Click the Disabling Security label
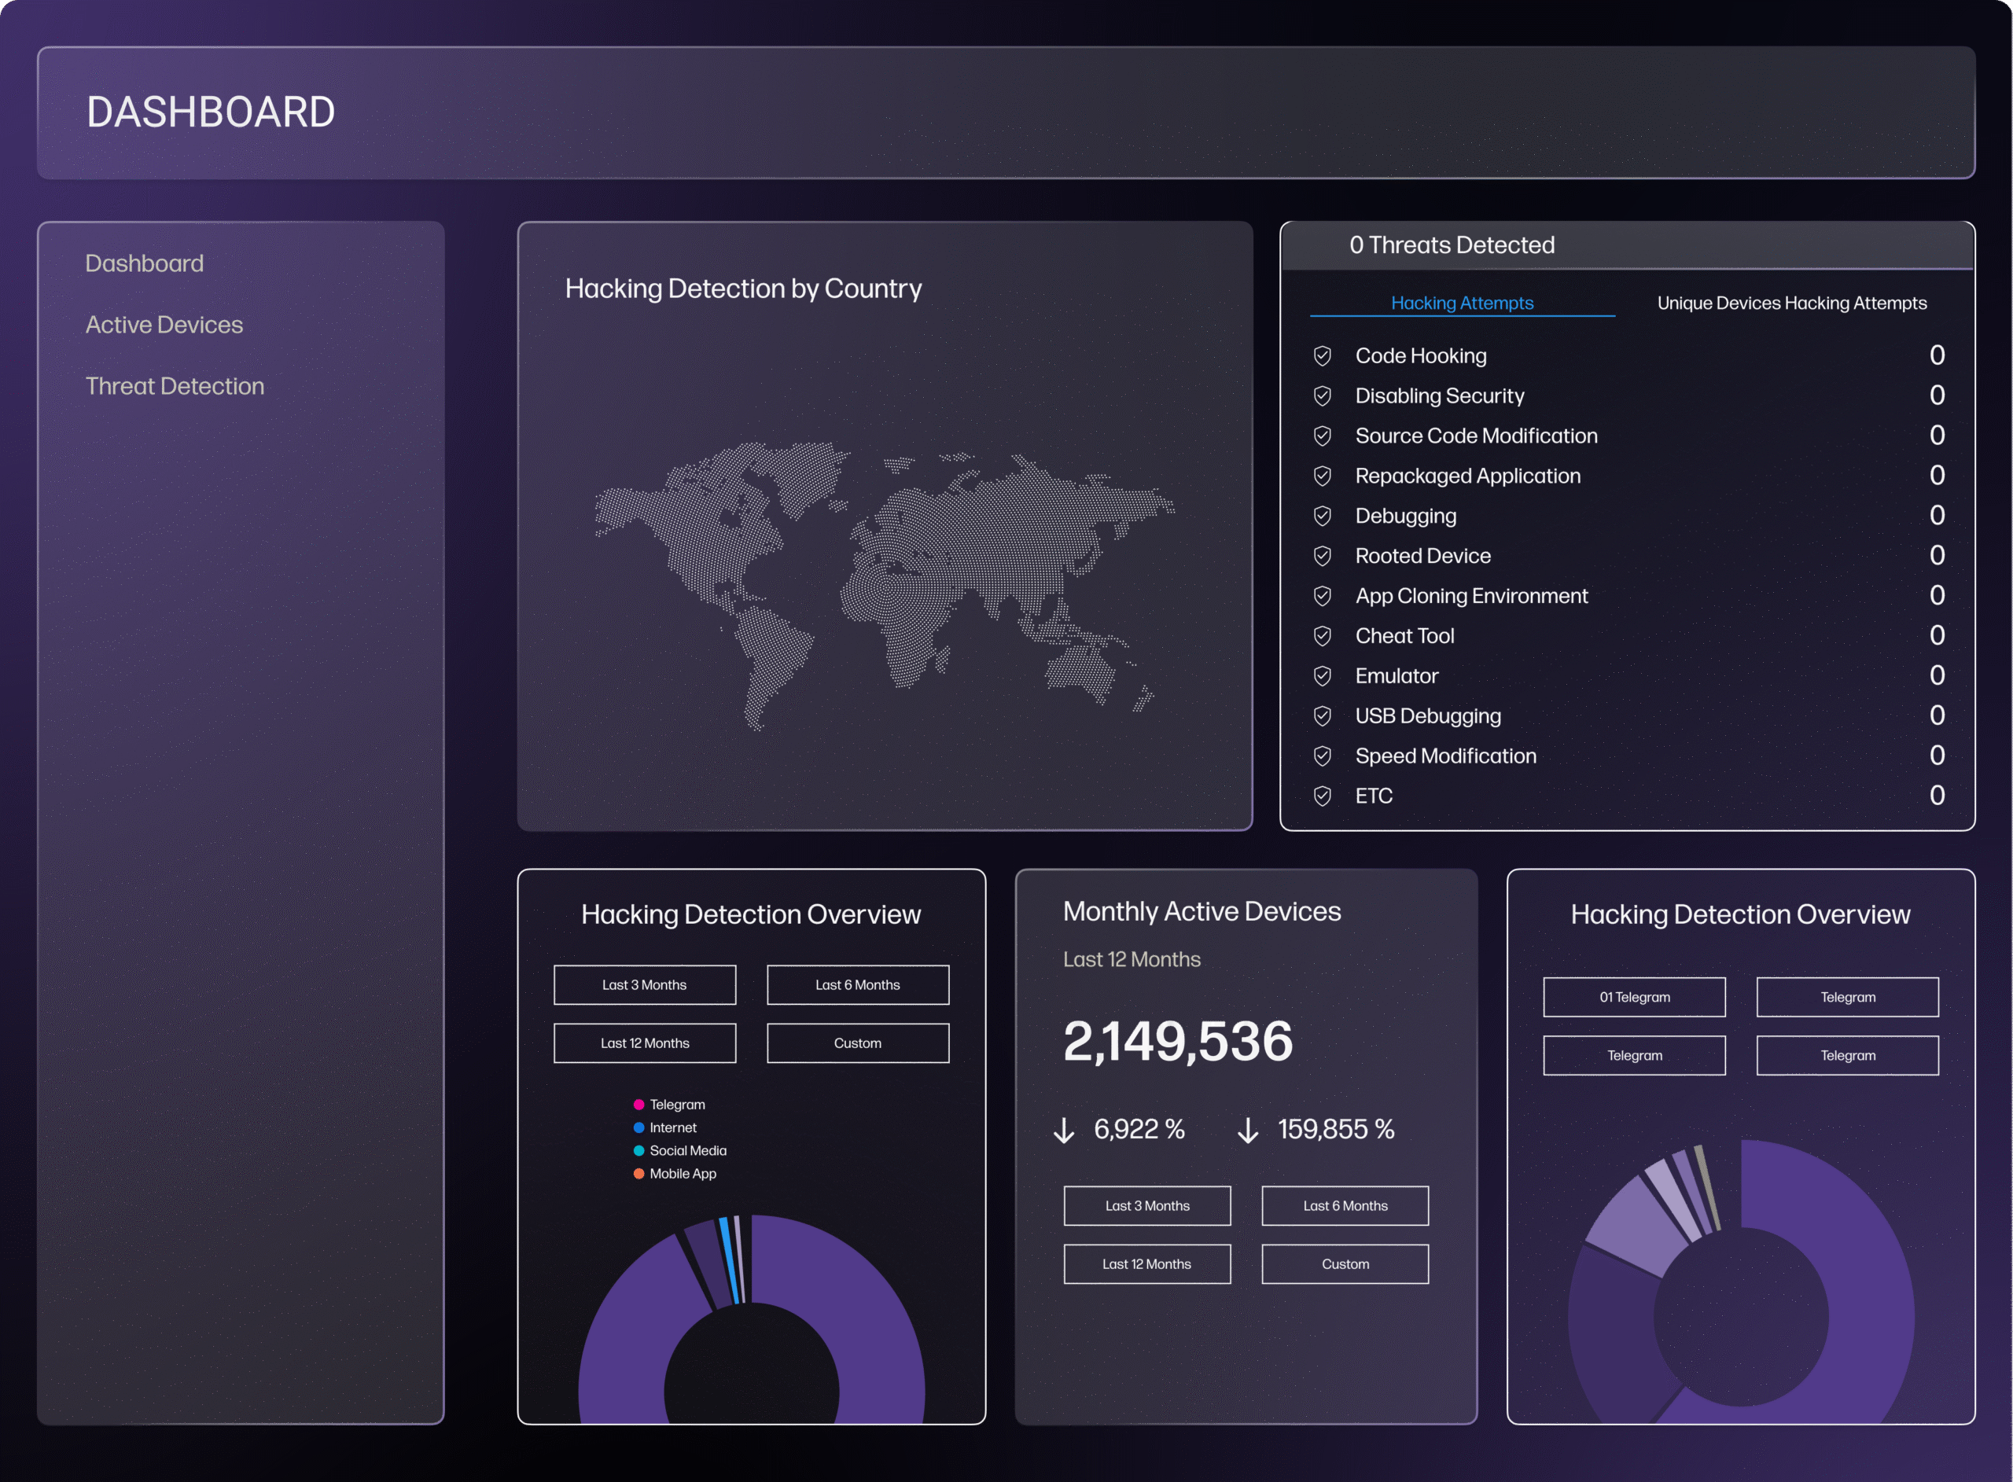The width and height of the screenshot is (2013, 1482). [x=1440, y=395]
